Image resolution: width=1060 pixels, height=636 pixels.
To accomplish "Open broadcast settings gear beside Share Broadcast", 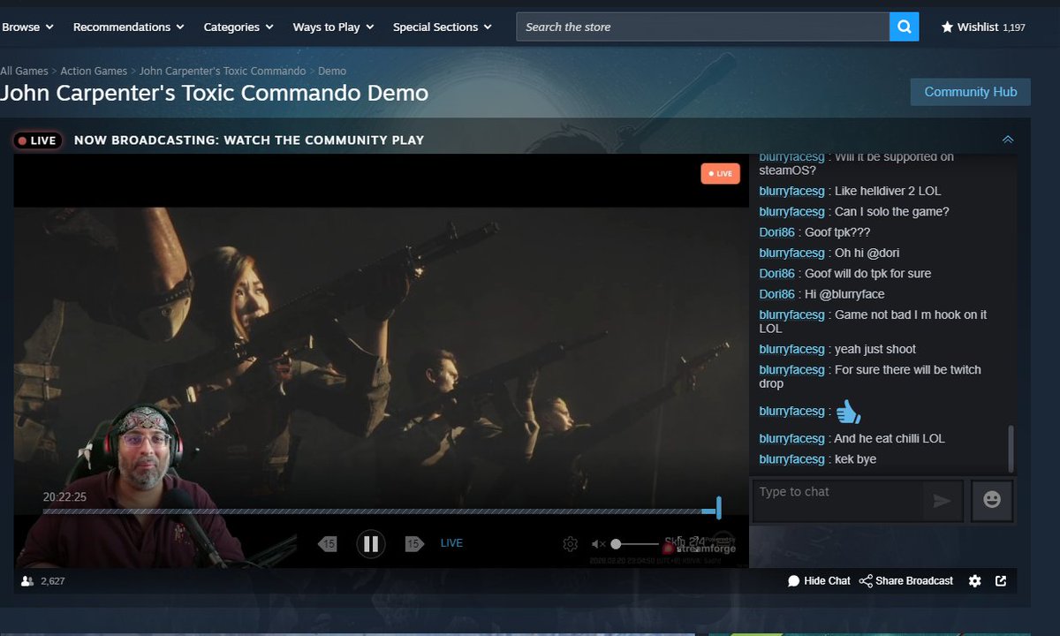I will [974, 581].
